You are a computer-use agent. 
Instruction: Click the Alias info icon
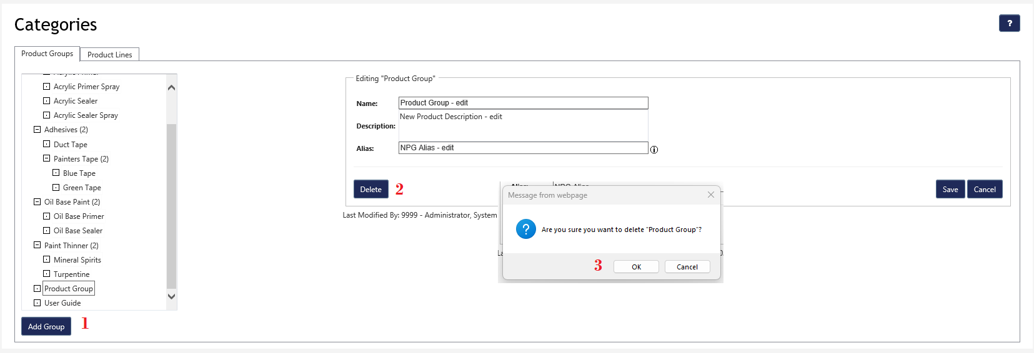(x=654, y=150)
